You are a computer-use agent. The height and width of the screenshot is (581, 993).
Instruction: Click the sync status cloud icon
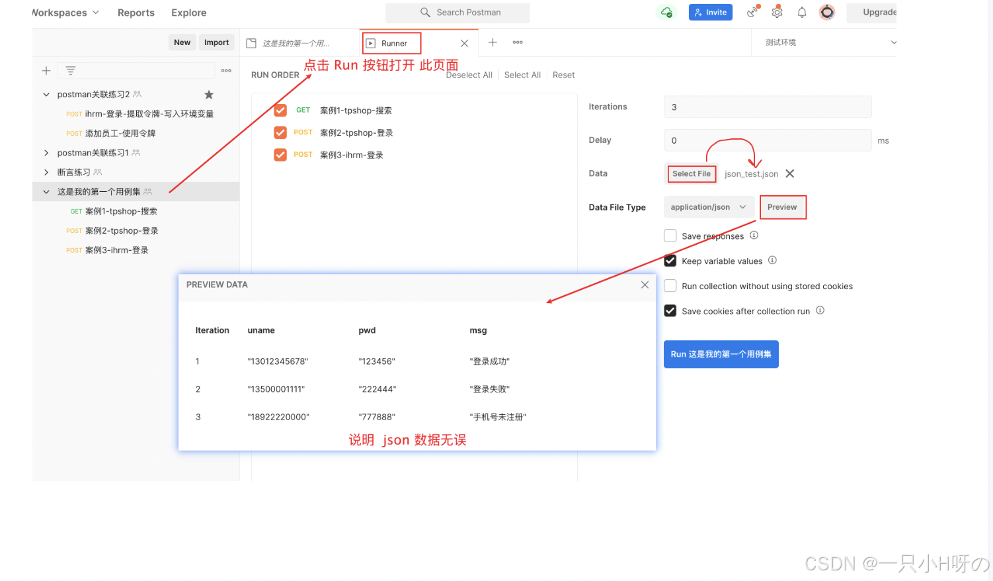point(666,12)
